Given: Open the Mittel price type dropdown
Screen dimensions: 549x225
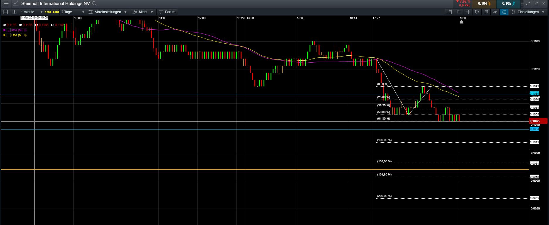Looking at the screenshot, I should coord(143,12).
